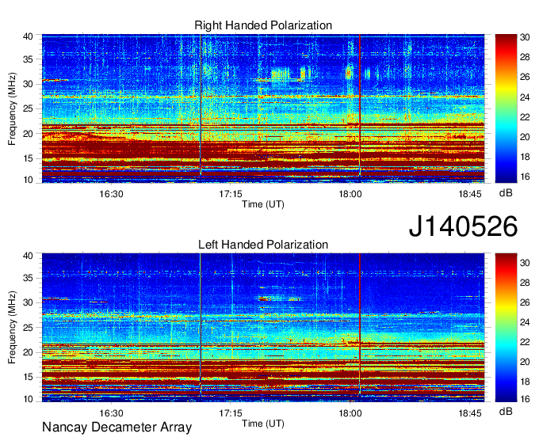
Task: Click the 'Left Handed Polarization' plot title
Action: click(x=263, y=245)
